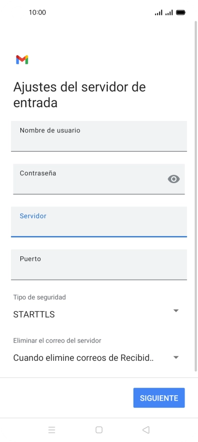Tap the Ajustes del servidor de entrada heading
The image size is (198, 442).
point(79,95)
